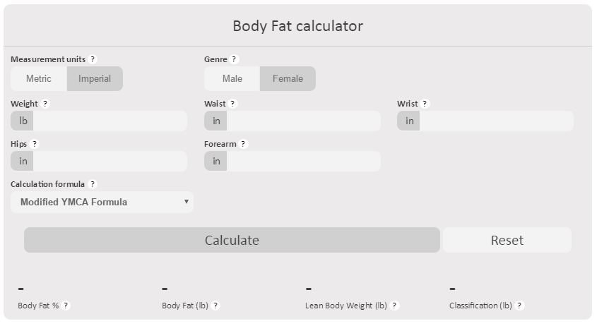Switch measurement units to Metric
Viewport: 597px width, 326px height.
(x=39, y=78)
